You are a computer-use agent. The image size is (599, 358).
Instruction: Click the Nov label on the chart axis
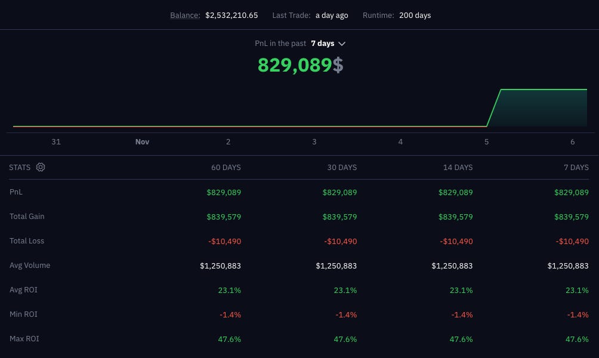point(142,141)
